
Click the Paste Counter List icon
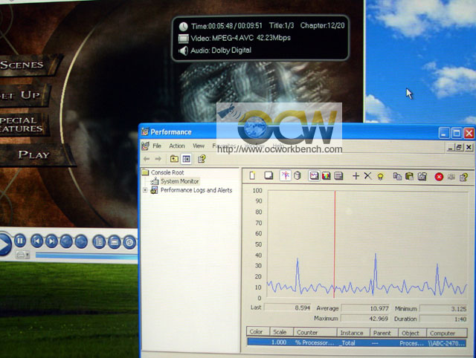[x=410, y=176]
